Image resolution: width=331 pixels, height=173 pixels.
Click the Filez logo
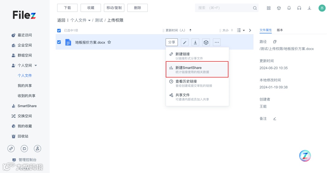coord(24,15)
